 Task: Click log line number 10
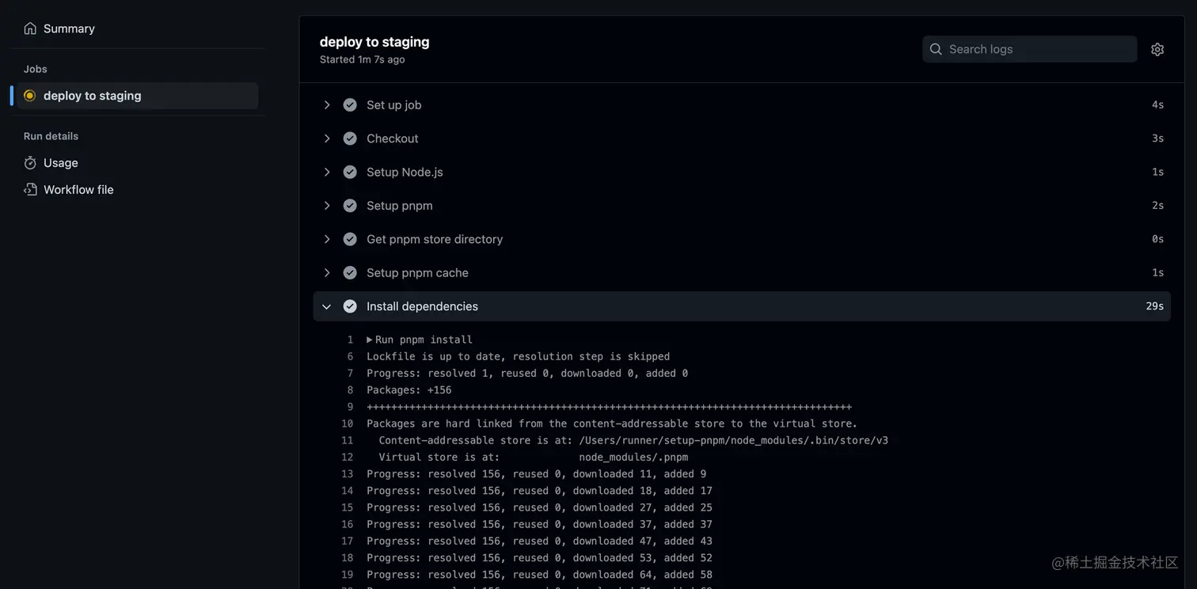(x=347, y=424)
